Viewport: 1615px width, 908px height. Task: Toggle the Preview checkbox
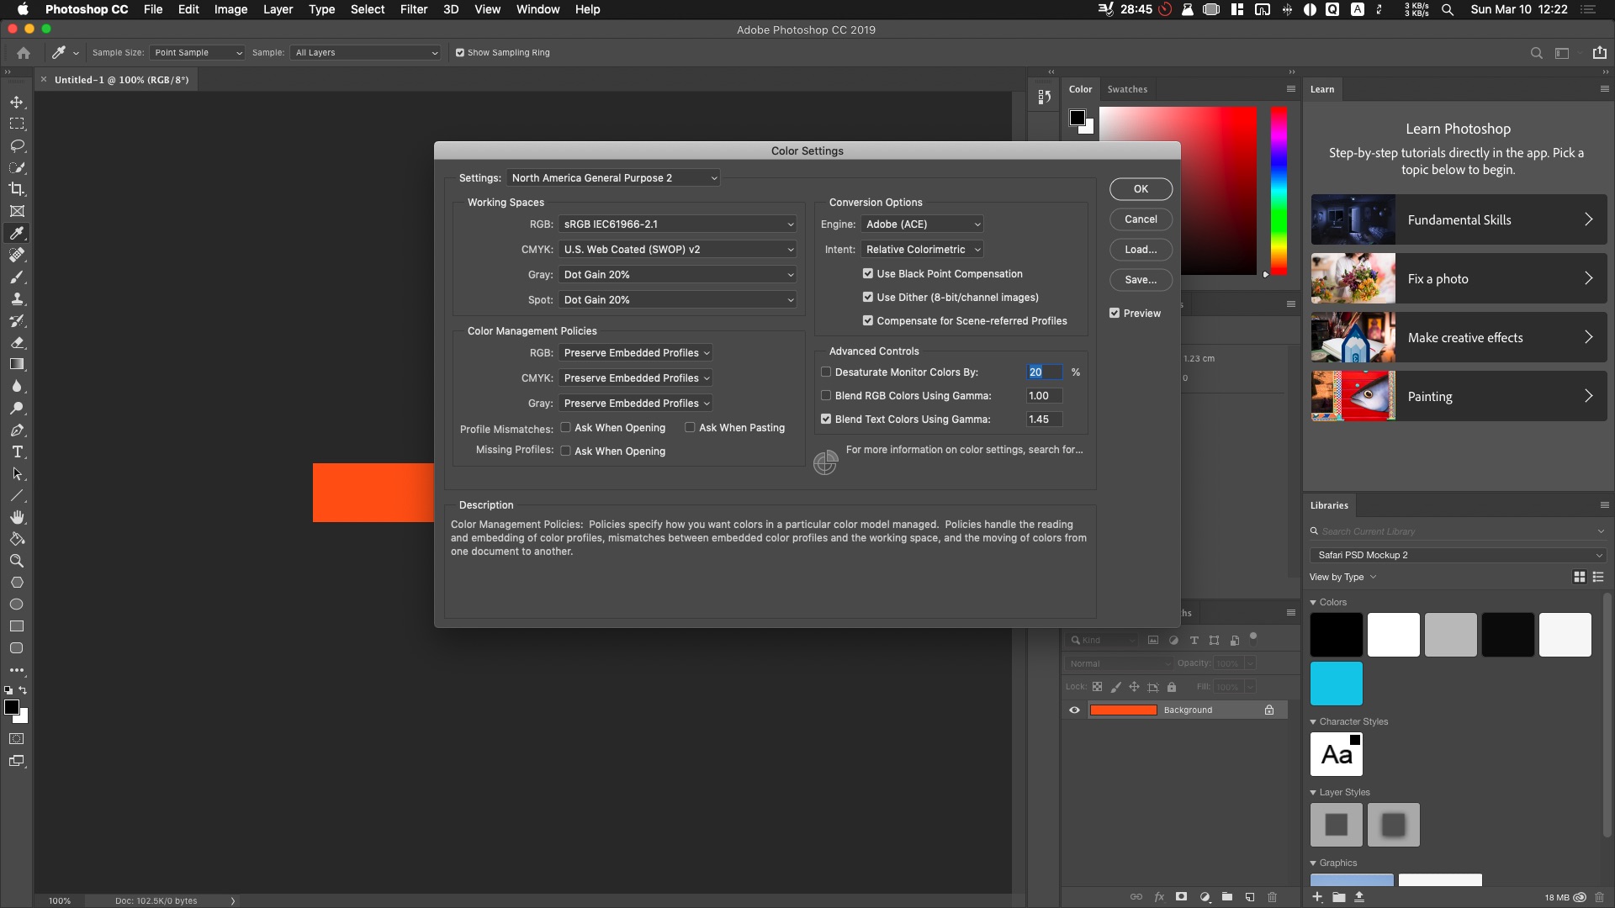coord(1115,313)
